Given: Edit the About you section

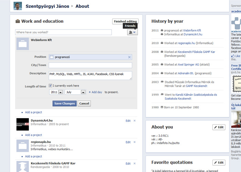Looking at the screenshot, I should click(219, 127).
